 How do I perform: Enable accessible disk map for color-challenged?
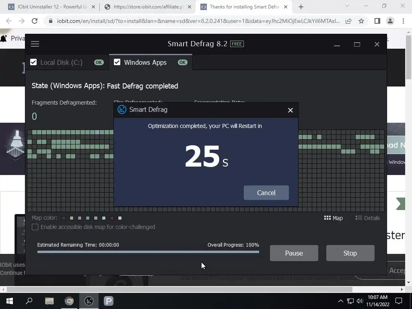tap(35, 227)
